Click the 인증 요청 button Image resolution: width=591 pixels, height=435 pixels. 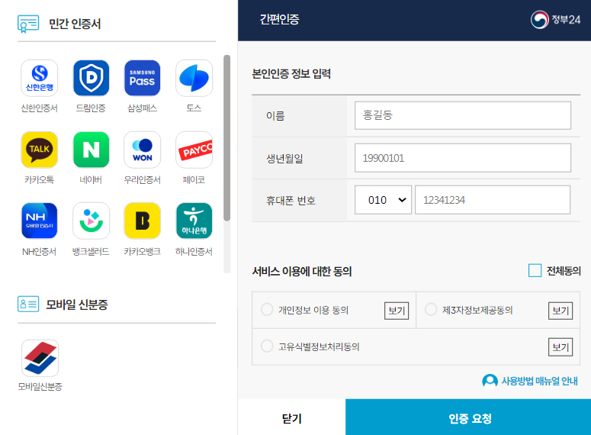pos(468,417)
